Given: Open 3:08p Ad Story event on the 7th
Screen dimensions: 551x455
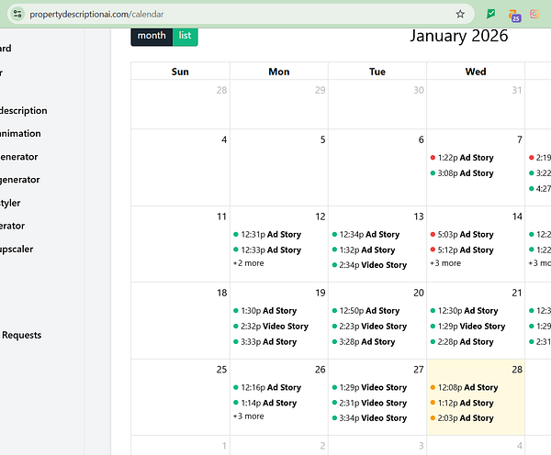Looking at the screenshot, I should (462, 173).
